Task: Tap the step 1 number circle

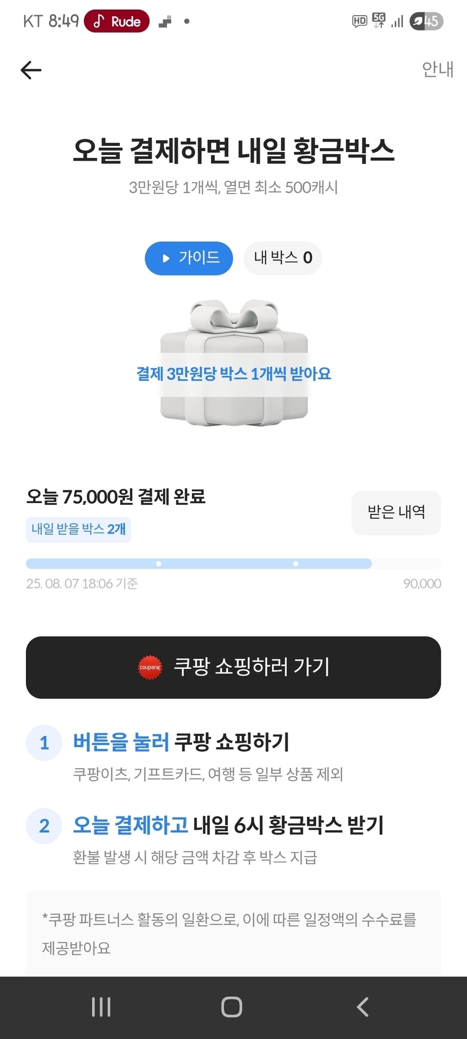Action: [x=44, y=743]
